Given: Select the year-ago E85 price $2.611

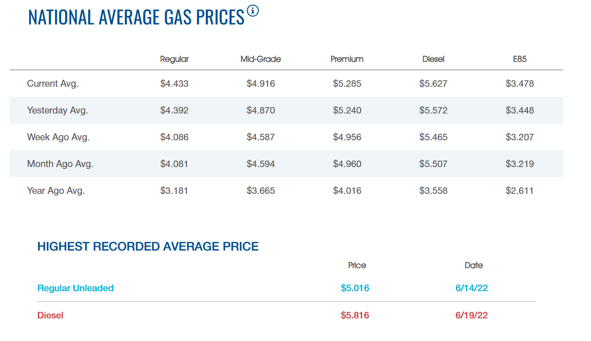Looking at the screenshot, I should (519, 191).
